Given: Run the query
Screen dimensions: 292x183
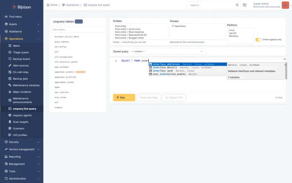Looking at the screenshot, I should tap(124, 98).
